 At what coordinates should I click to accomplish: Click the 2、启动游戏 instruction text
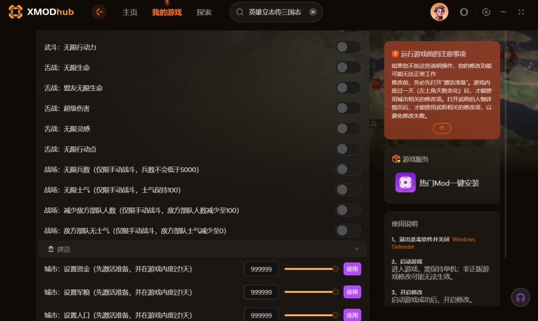pyautogui.click(x=407, y=261)
